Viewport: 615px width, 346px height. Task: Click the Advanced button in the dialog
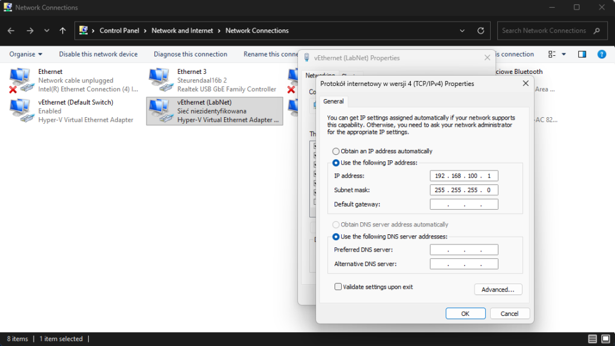[x=498, y=289]
